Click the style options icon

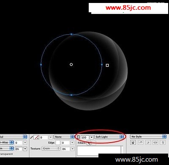155,143
